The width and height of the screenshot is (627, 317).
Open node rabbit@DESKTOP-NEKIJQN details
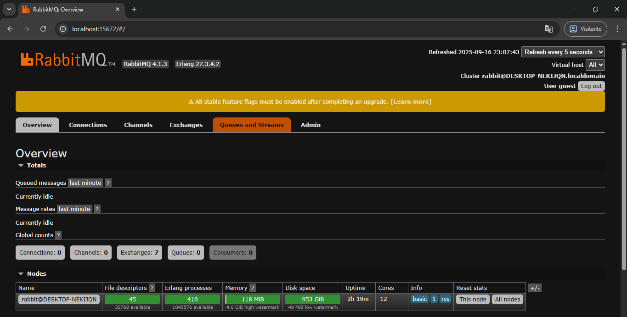[x=59, y=299]
